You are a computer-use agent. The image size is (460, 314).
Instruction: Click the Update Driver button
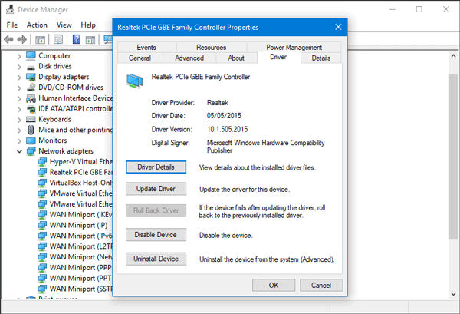(156, 189)
